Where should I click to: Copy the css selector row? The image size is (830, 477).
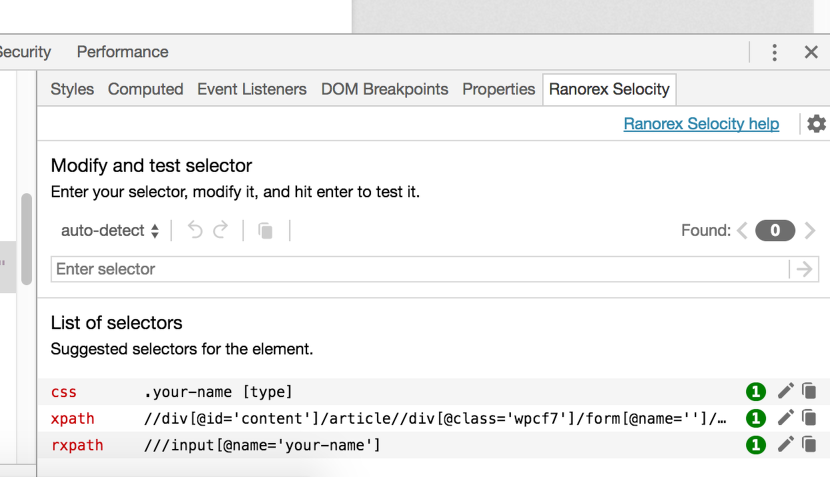pos(809,392)
